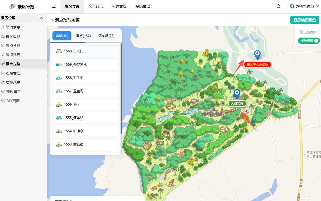Select the 1558_卫生间 list text
Image resolution: width=321 pixels, height=201 pixels.
pyautogui.click(x=74, y=78)
